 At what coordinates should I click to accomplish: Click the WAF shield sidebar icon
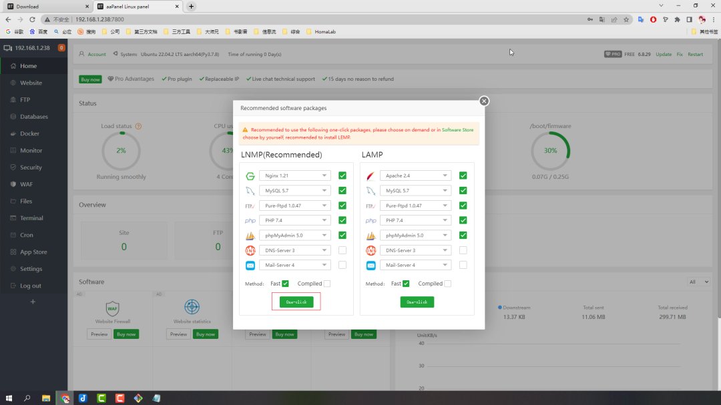pos(13,184)
